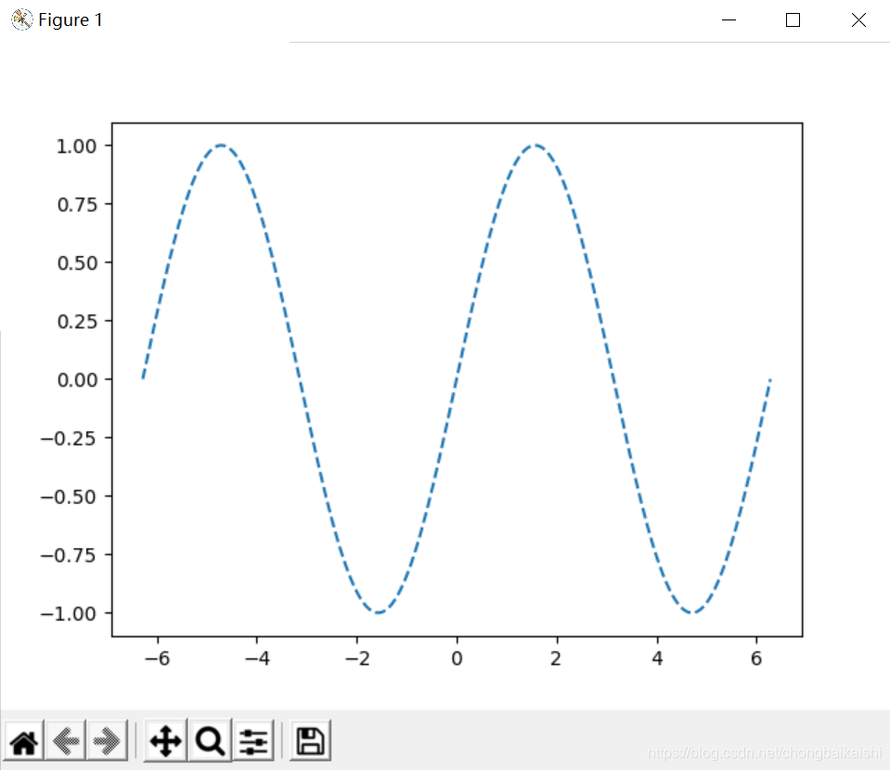Viewport: 890px width, 770px height.
Task: Minimize the Figure 1 window
Action: point(729,19)
